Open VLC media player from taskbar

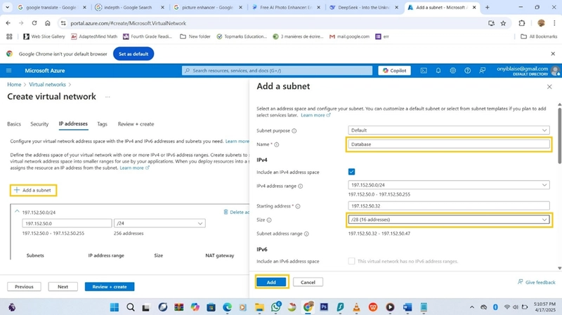(356, 307)
